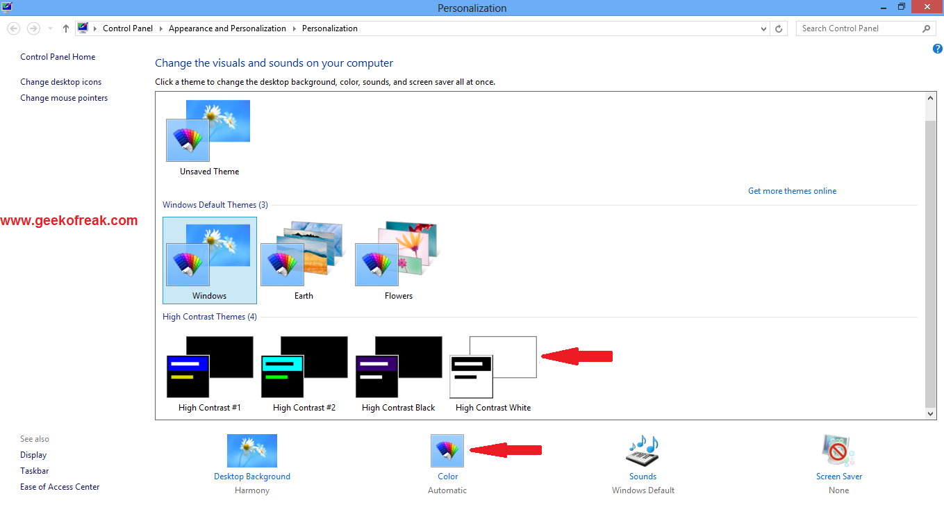This screenshot has height=505, width=944.
Task: Refresh the Control Panel address bar
Action: (x=779, y=28)
